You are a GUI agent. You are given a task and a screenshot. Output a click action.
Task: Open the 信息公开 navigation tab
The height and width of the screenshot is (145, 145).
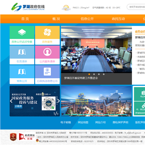(87, 19)
